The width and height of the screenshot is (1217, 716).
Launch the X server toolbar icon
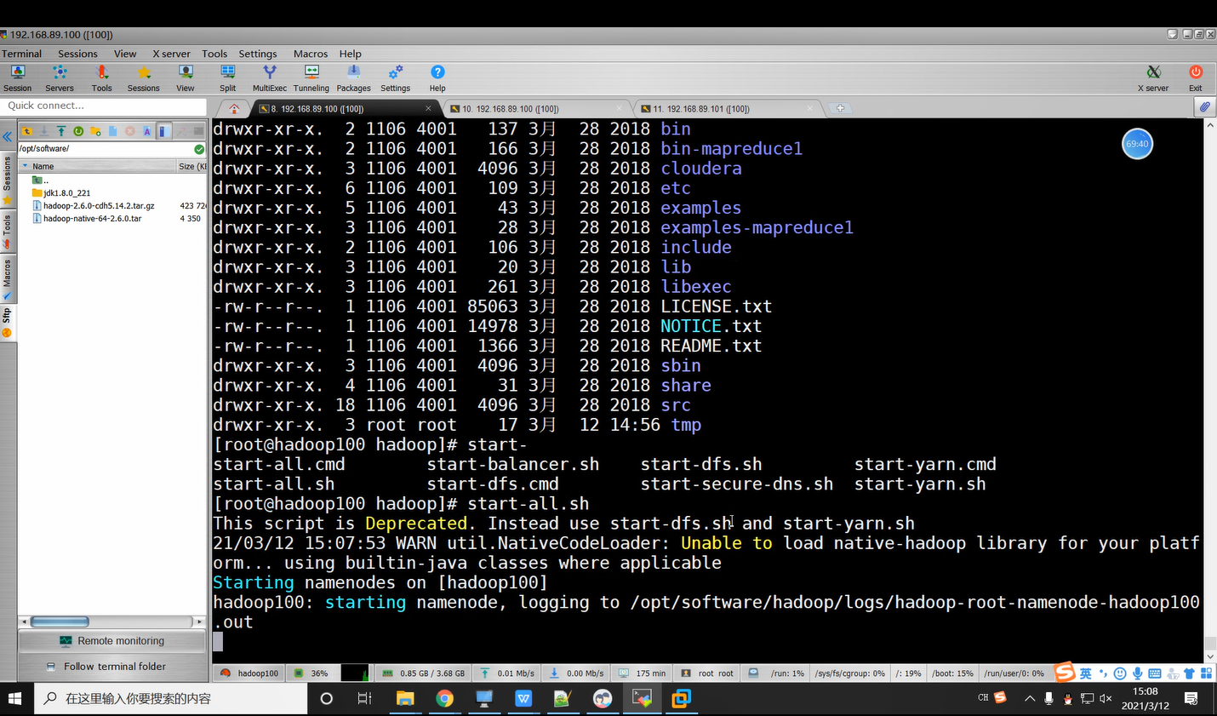1153,77
